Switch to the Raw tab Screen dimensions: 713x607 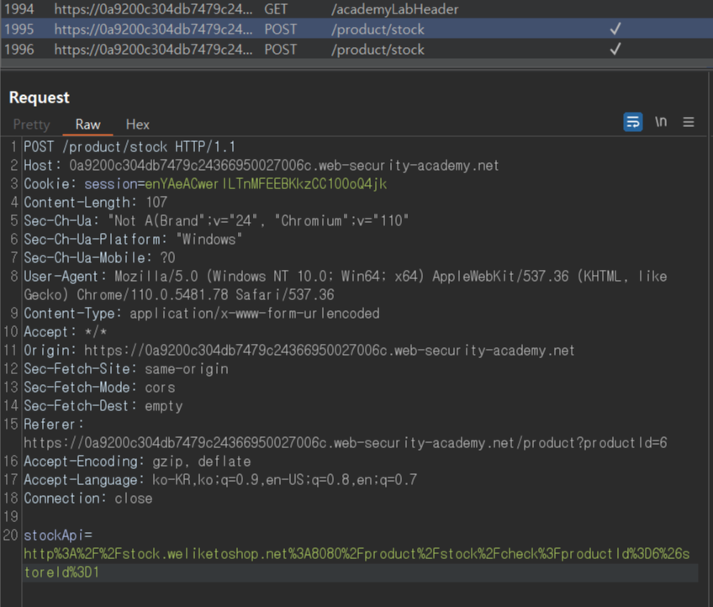[87, 124]
